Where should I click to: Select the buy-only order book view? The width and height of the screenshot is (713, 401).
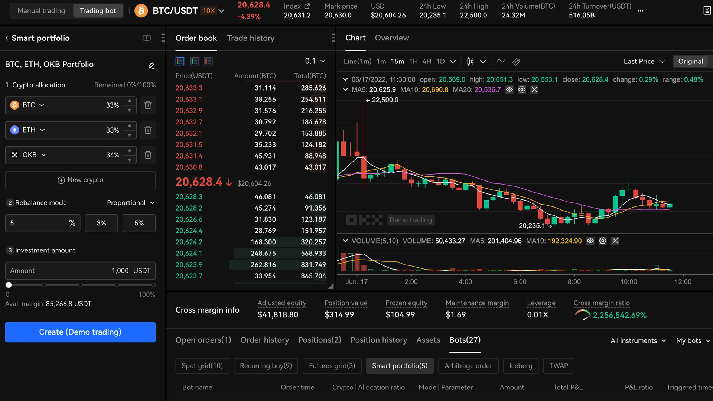click(194, 61)
